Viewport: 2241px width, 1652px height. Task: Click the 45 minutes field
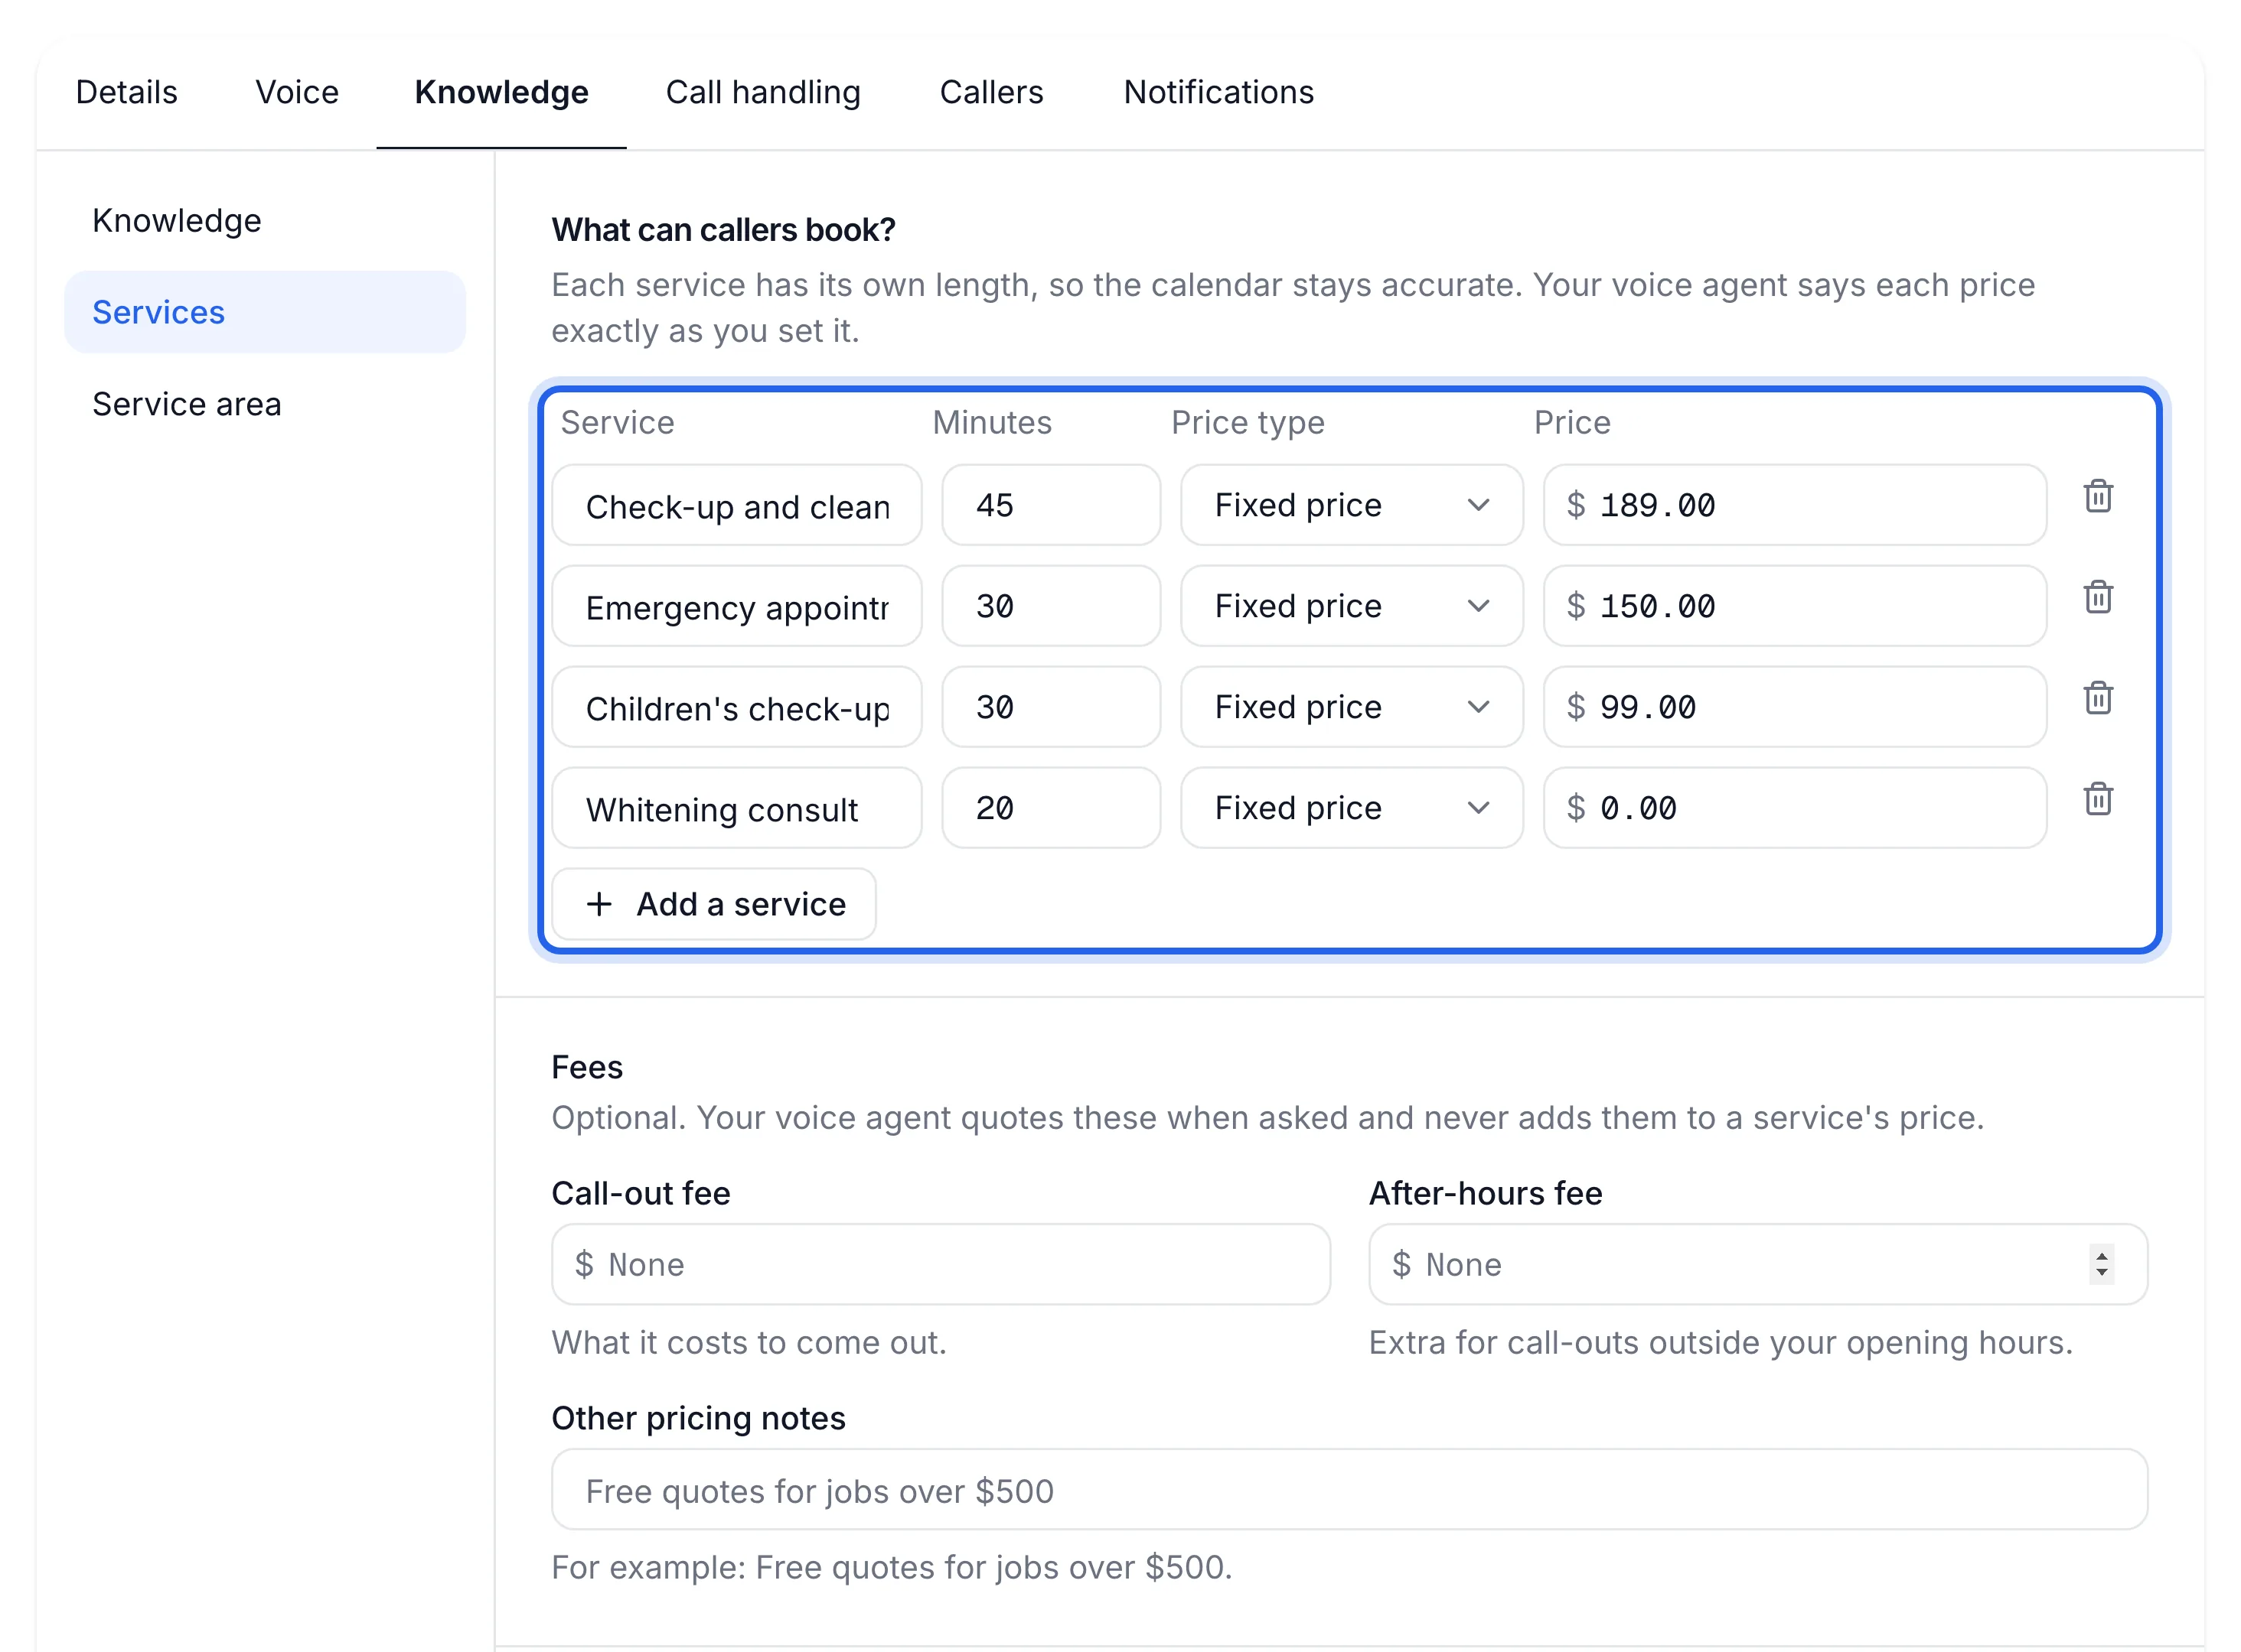[x=1052, y=505]
